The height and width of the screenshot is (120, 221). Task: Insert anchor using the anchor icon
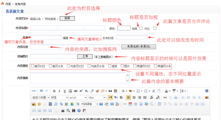pyautogui.click(x=176, y=97)
